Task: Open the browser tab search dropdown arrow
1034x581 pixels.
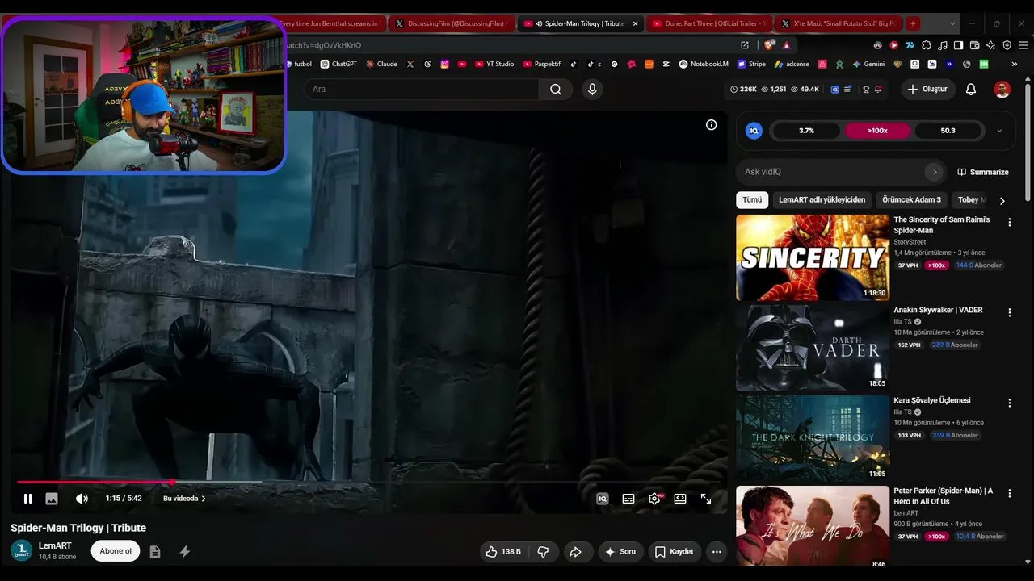Action: (x=952, y=23)
